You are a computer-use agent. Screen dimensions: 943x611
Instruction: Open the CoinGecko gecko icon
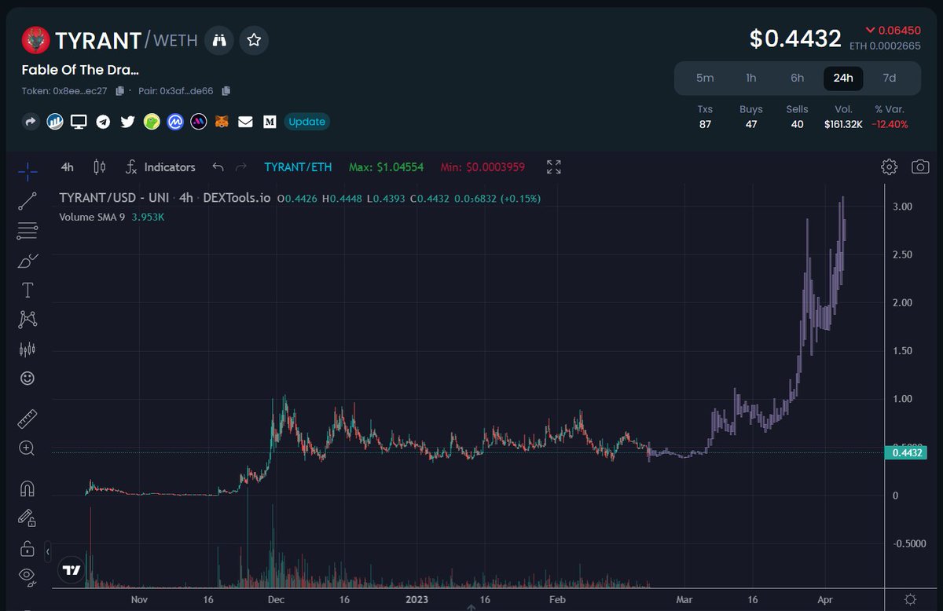[x=151, y=122]
